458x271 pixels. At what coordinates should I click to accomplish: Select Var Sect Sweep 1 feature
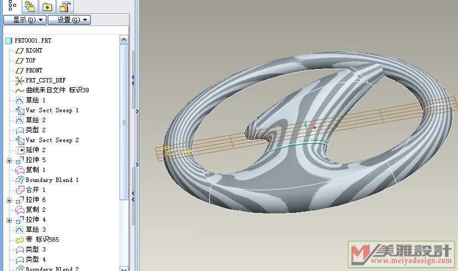click(x=52, y=110)
